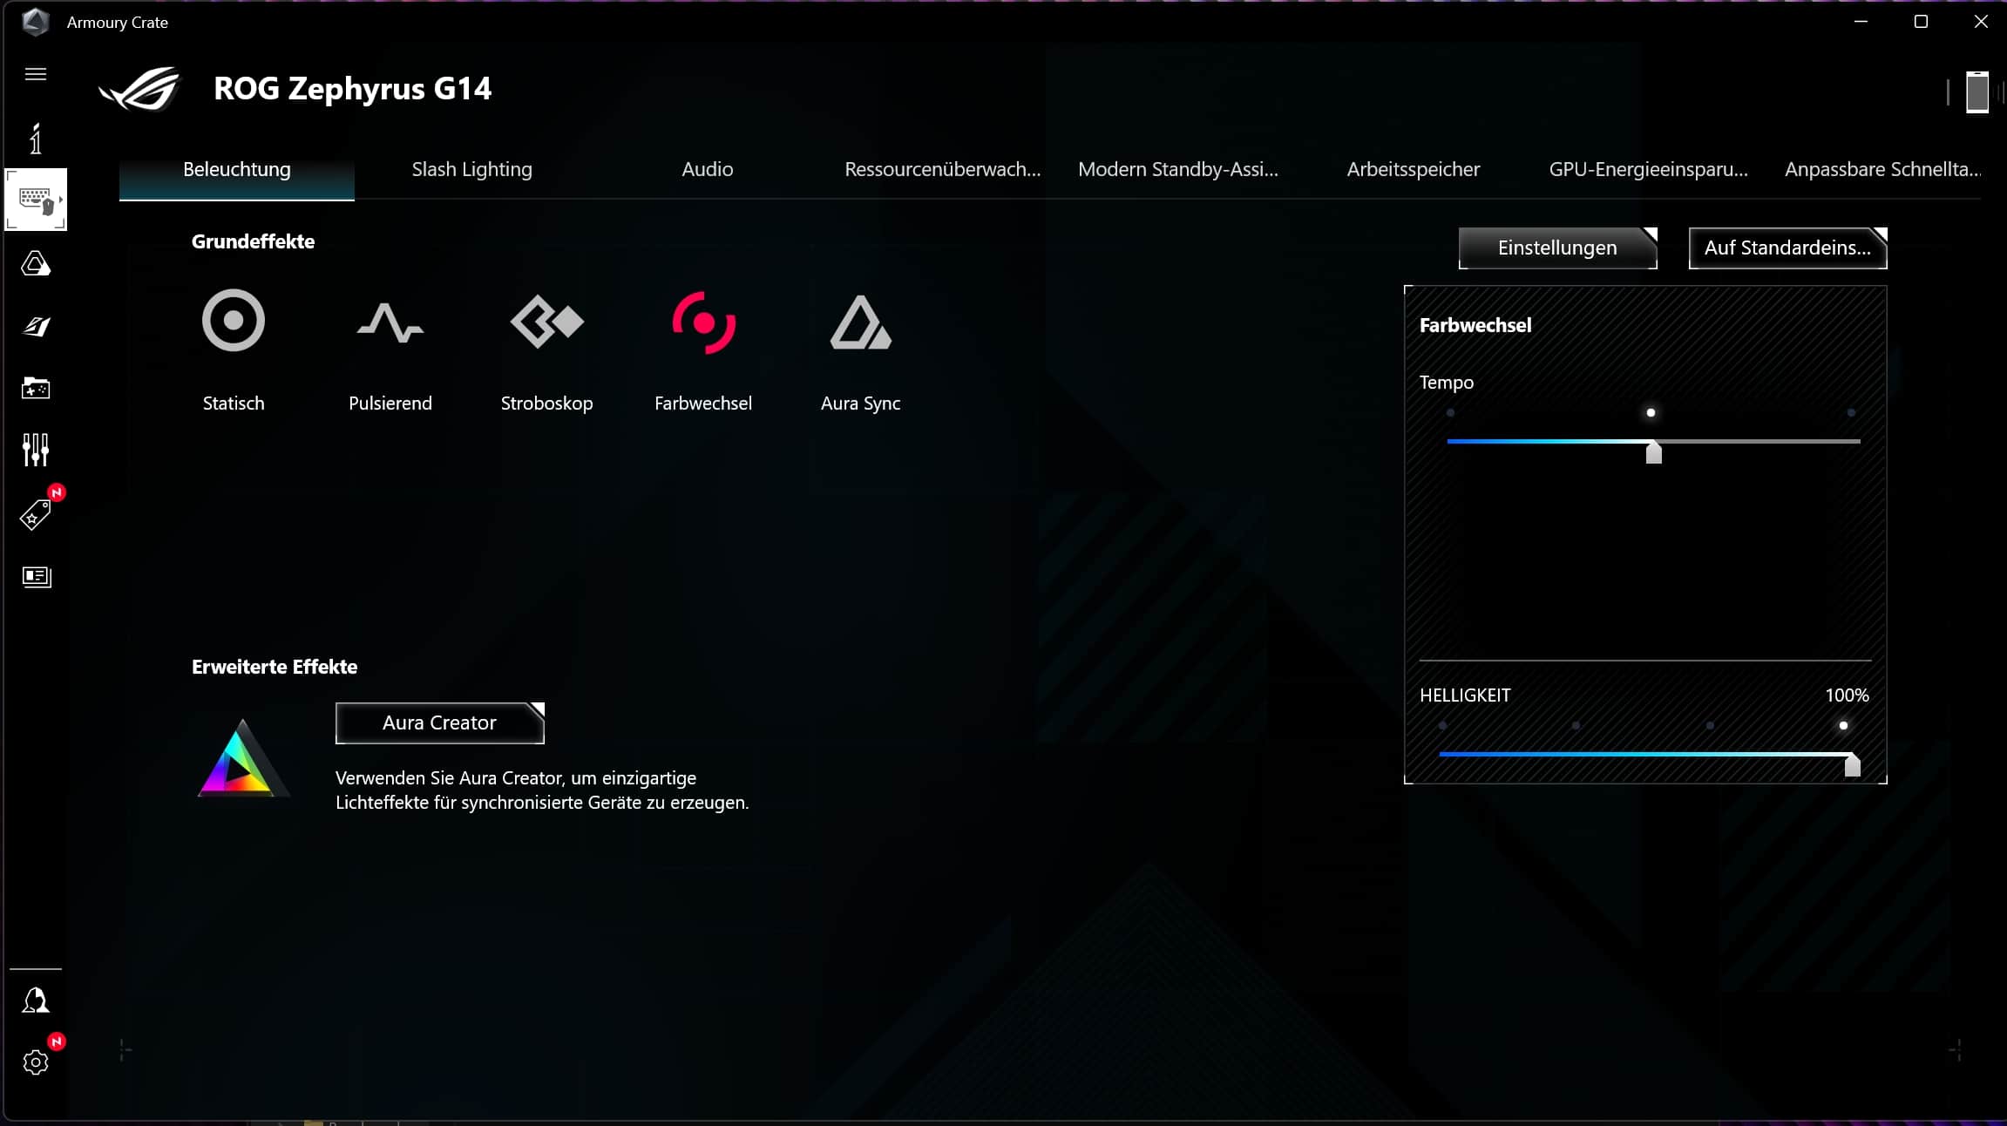Select the Statisch lighting effect icon
This screenshot has width=2007, height=1126.
(233, 322)
